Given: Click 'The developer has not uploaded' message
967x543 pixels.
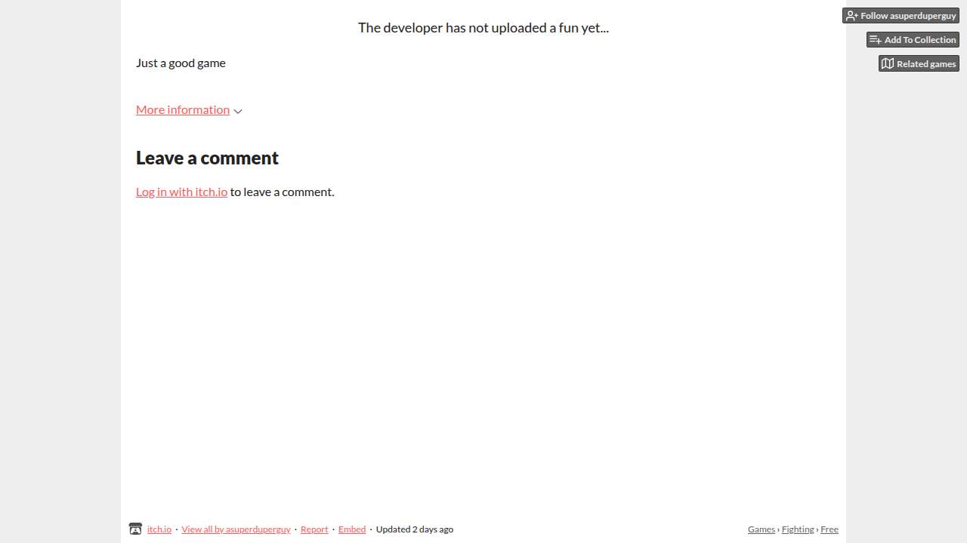Looking at the screenshot, I should (x=483, y=28).
